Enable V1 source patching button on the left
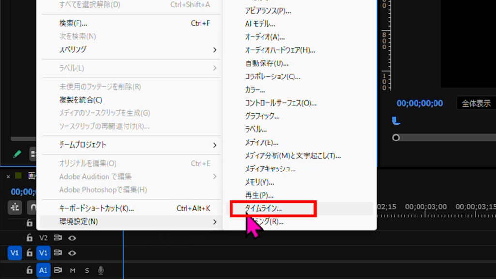The height and width of the screenshot is (279, 496). (15, 253)
